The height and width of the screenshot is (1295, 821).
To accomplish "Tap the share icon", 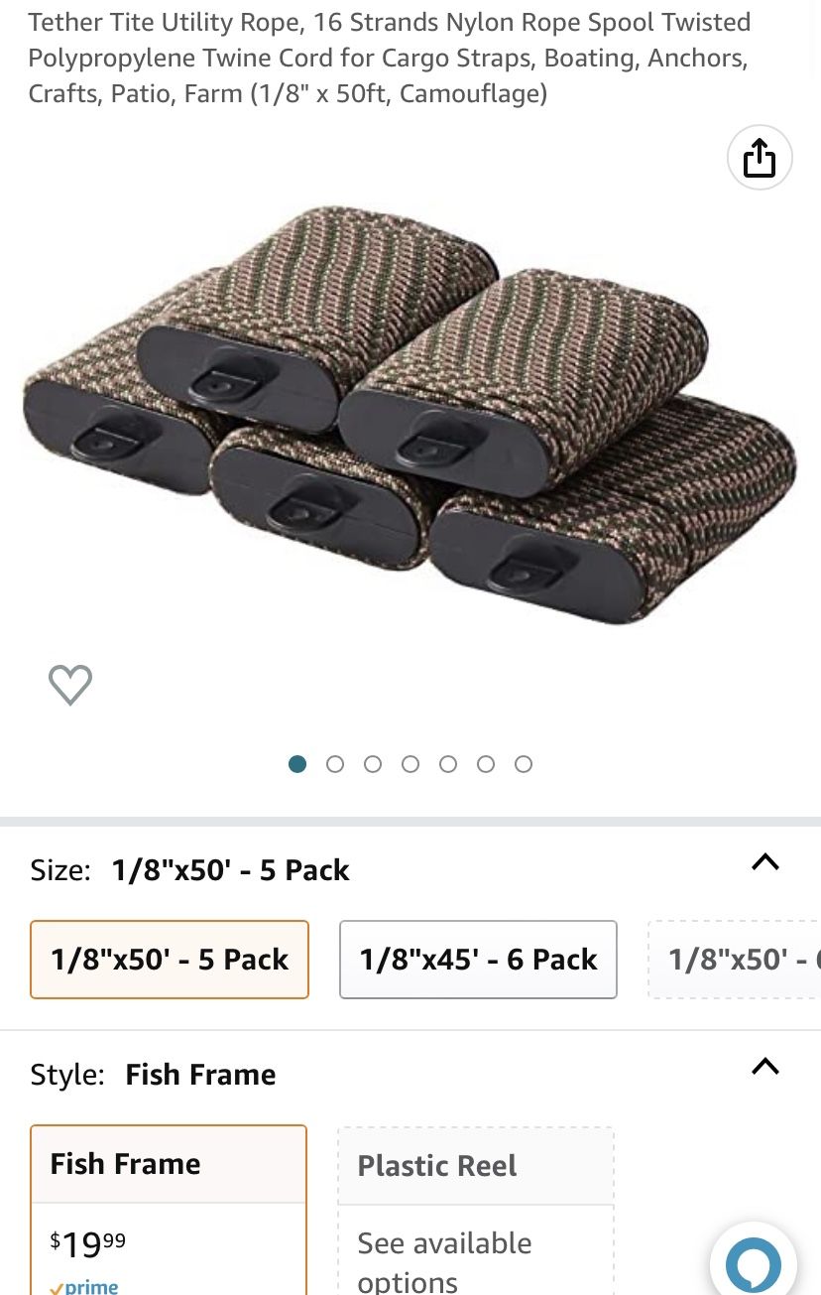I will pos(760,158).
